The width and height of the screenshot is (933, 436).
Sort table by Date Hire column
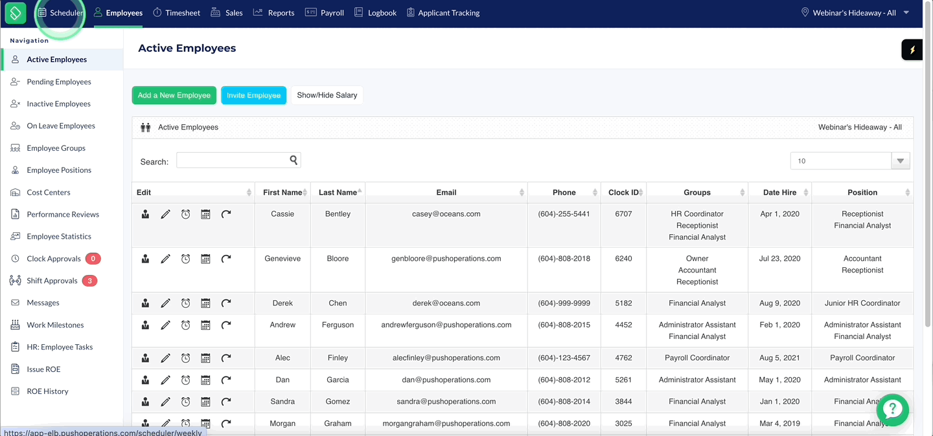pos(779,192)
